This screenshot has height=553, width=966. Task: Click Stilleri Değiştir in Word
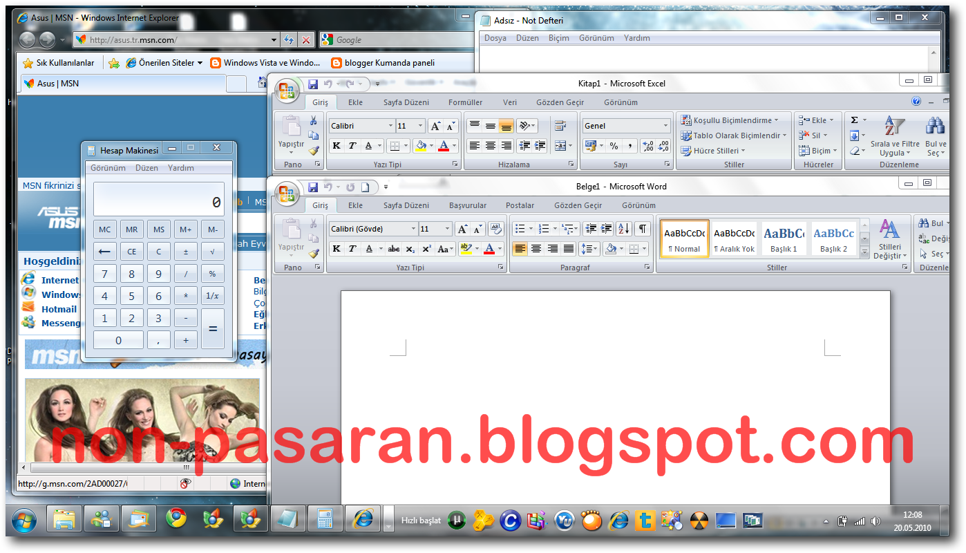[890, 240]
